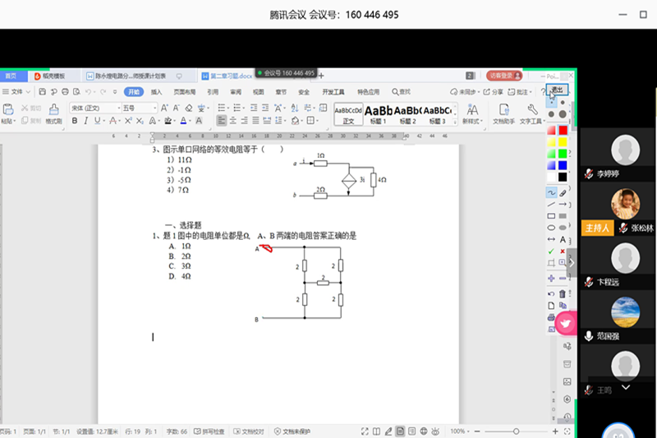Image resolution: width=657 pixels, height=438 pixels.
Task: Toggle 拼写检查 spell check in status bar
Action: (213, 431)
